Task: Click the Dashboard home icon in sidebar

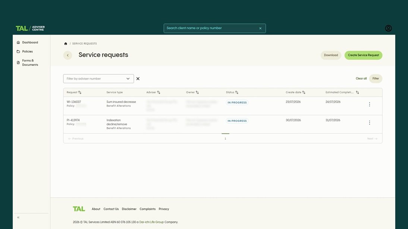Action: click(18, 42)
